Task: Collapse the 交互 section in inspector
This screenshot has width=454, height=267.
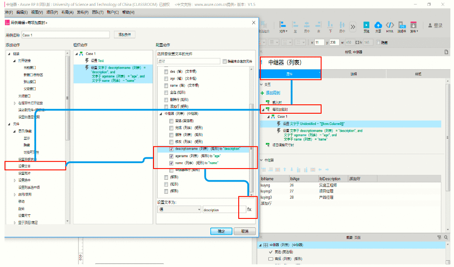Action: (x=261, y=85)
